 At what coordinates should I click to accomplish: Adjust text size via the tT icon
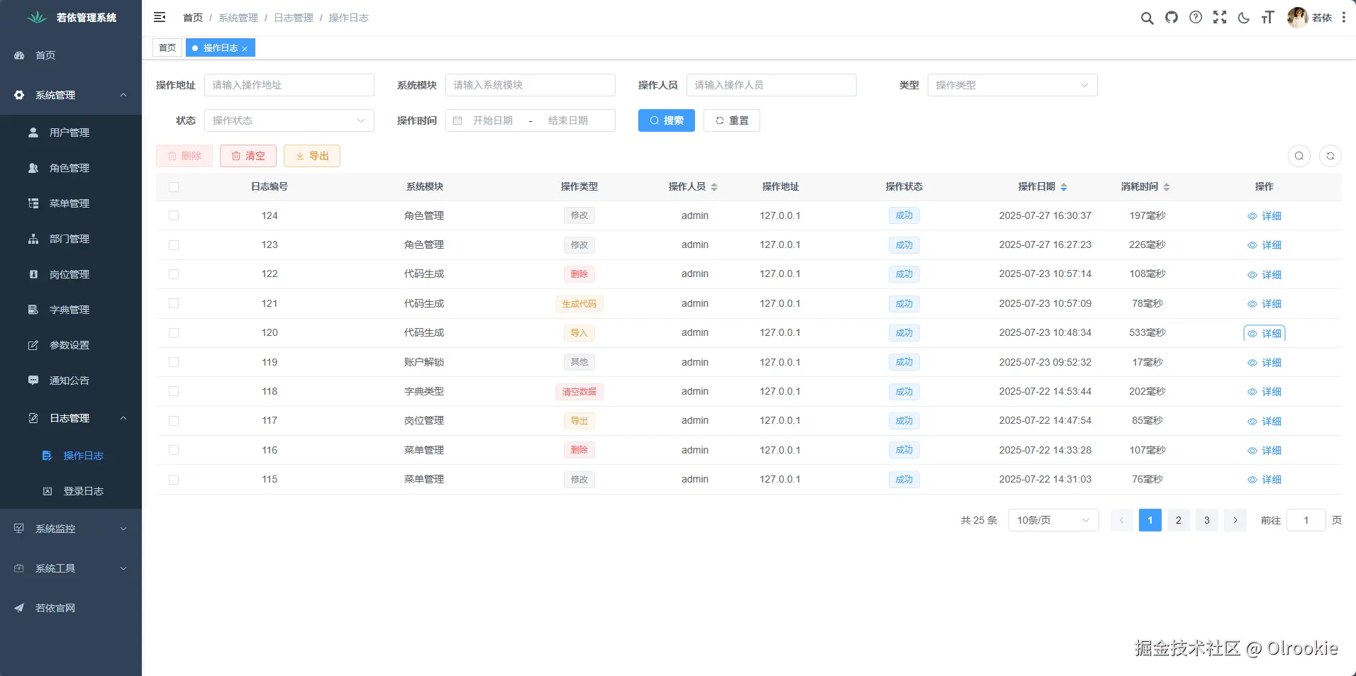[1268, 18]
